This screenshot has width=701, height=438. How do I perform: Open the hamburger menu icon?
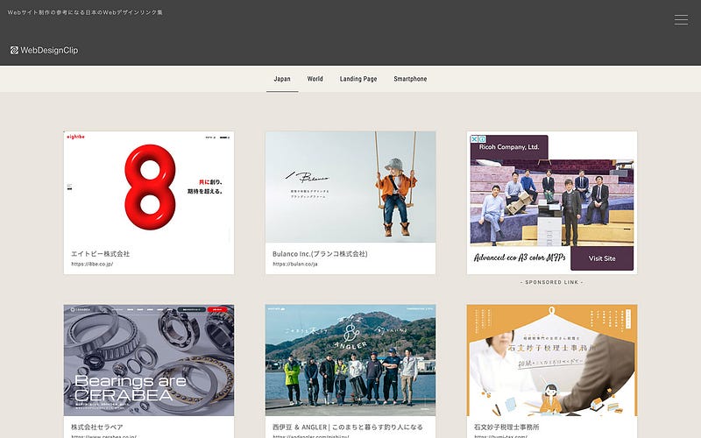pos(681,19)
